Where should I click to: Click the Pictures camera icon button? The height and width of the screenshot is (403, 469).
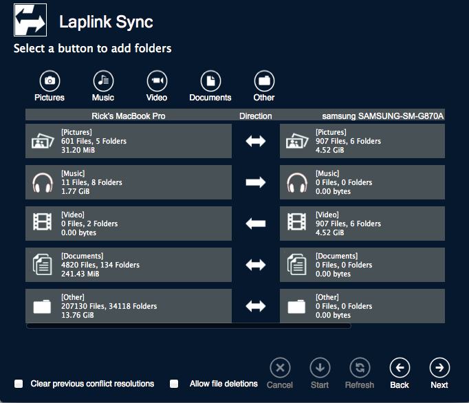coord(50,80)
